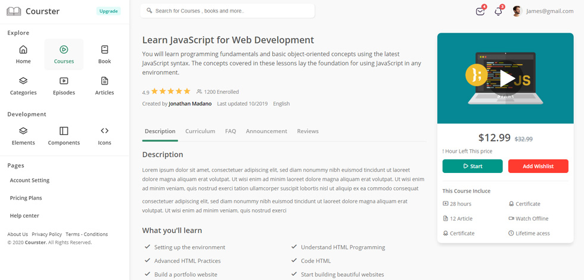This screenshot has width=584, height=280.
Task: Click the 1200 Enerolled text
Action: [x=221, y=92]
